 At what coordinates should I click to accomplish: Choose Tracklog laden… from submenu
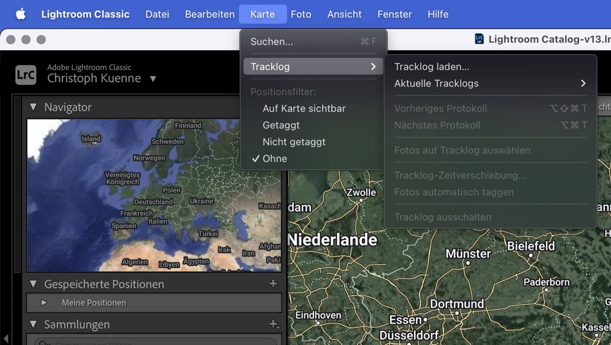coord(431,67)
